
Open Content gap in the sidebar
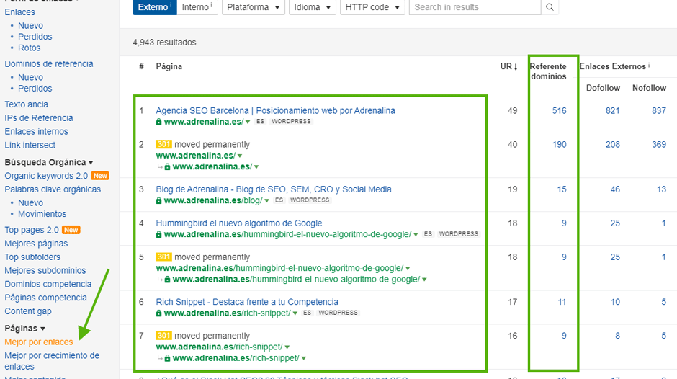pyautogui.click(x=28, y=311)
